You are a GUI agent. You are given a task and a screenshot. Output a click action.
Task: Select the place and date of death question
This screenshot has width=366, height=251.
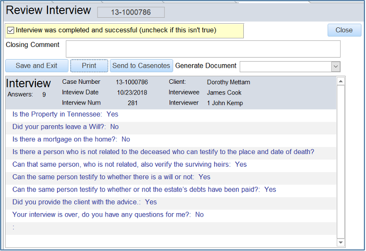(163, 152)
